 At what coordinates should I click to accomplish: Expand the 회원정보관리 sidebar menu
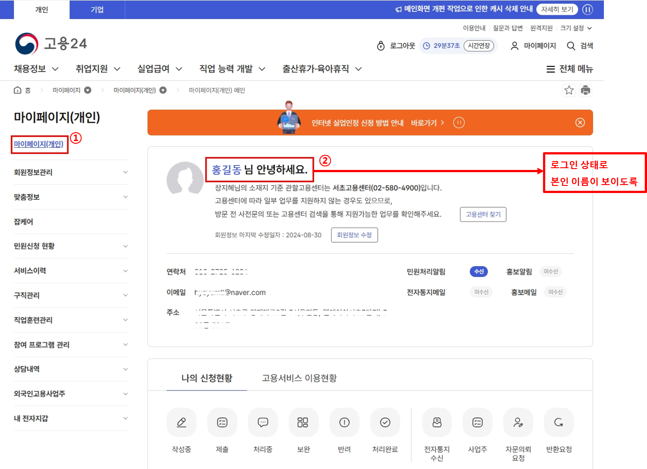pyautogui.click(x=71, y=172)
